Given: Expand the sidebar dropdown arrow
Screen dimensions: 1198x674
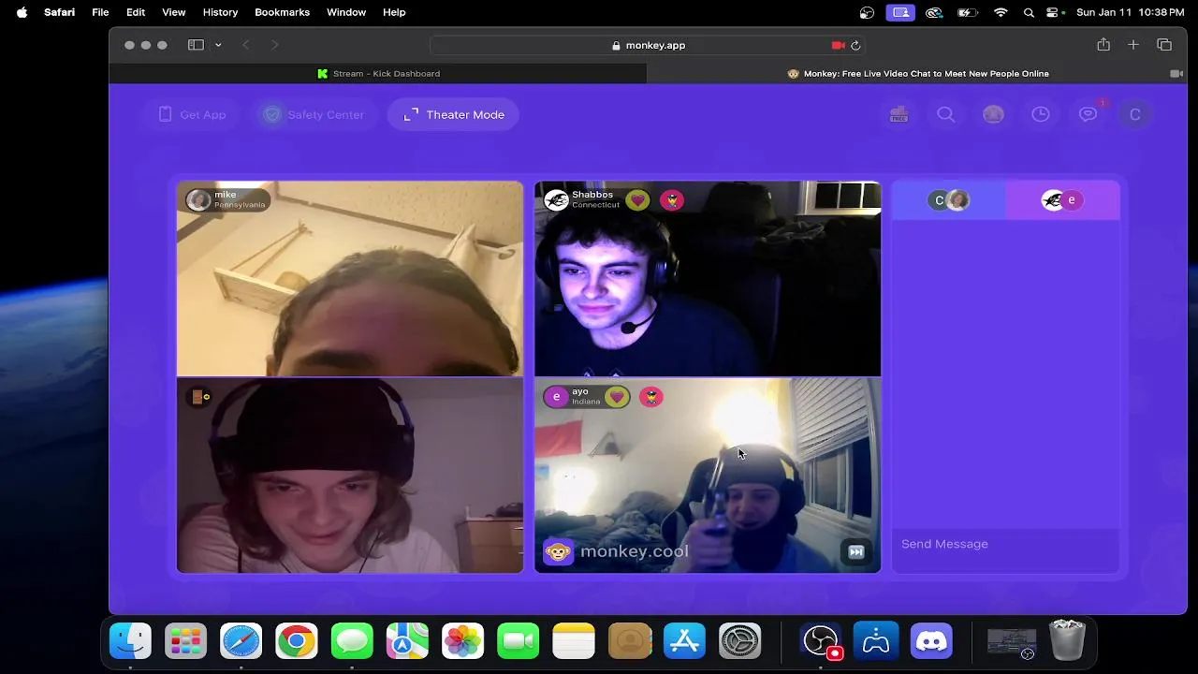Looking at the screenshot, I should click(x=218, y=45).
